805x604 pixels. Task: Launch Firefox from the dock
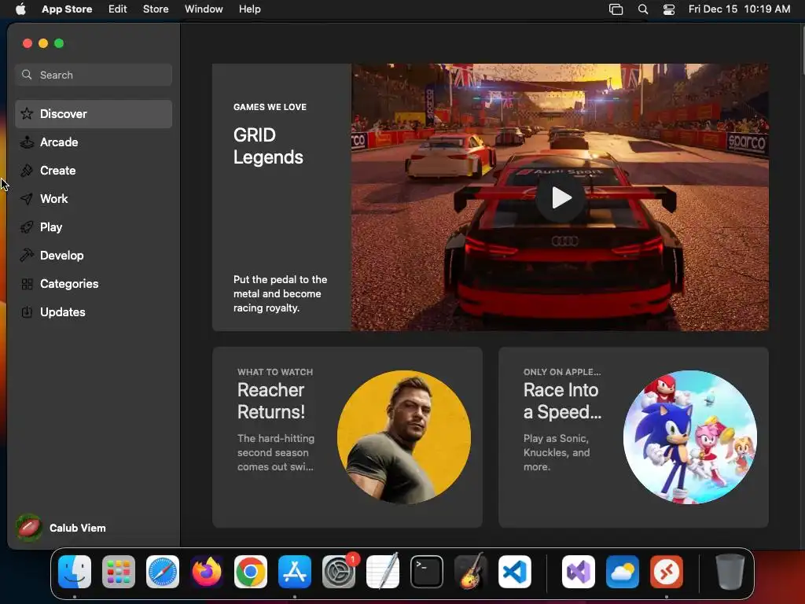[x=207, y=572]
